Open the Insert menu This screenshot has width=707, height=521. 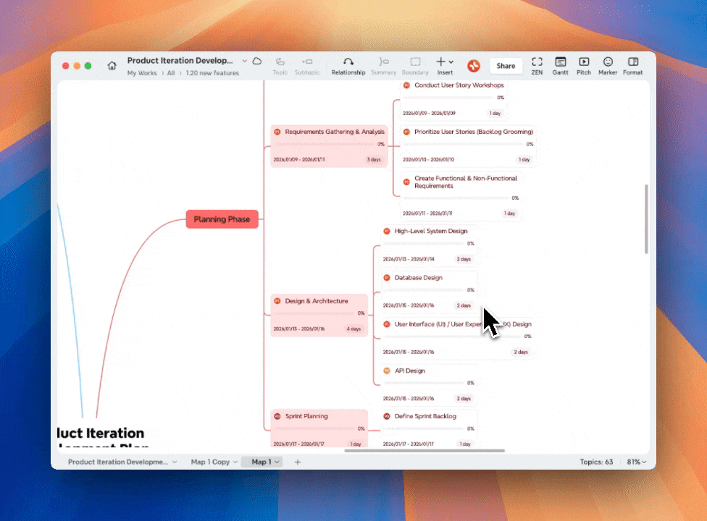coord(445,66)
